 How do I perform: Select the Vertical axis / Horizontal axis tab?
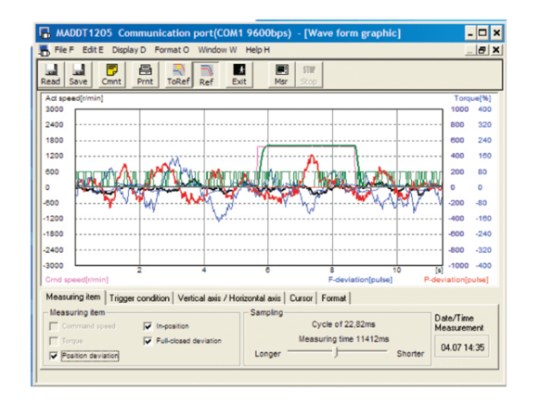point(229,298)
